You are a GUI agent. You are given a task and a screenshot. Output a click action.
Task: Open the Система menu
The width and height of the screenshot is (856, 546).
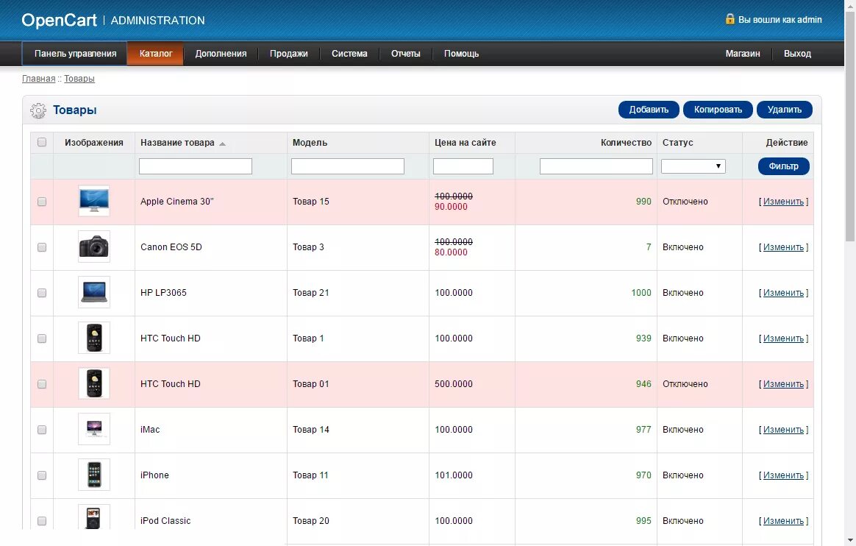point(349,54)
